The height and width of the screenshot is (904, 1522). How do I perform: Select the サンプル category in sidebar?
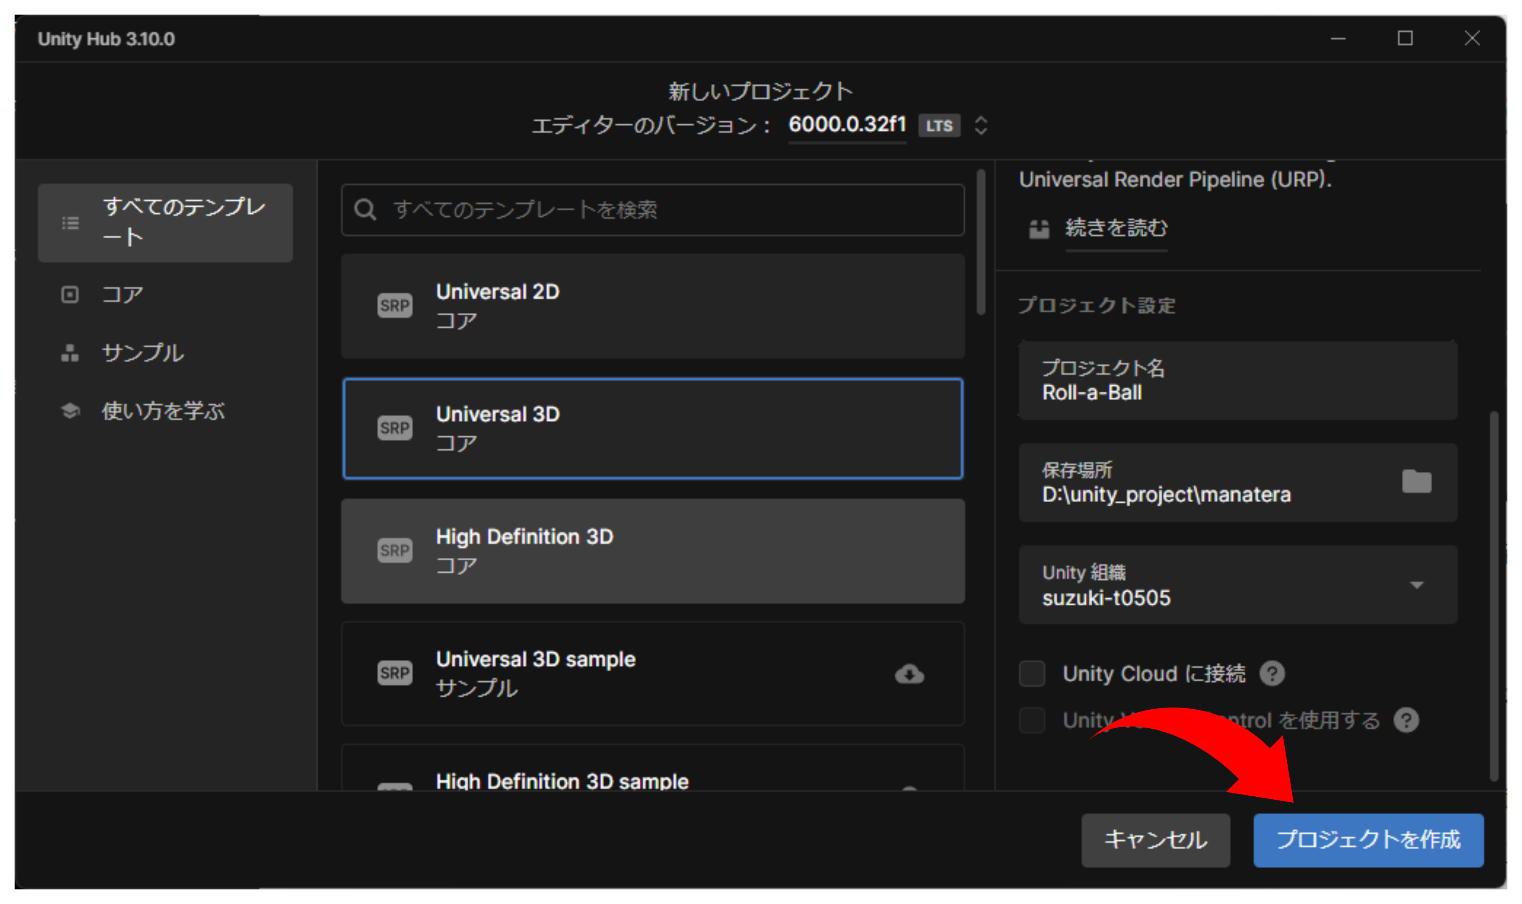tap(142, 353)
